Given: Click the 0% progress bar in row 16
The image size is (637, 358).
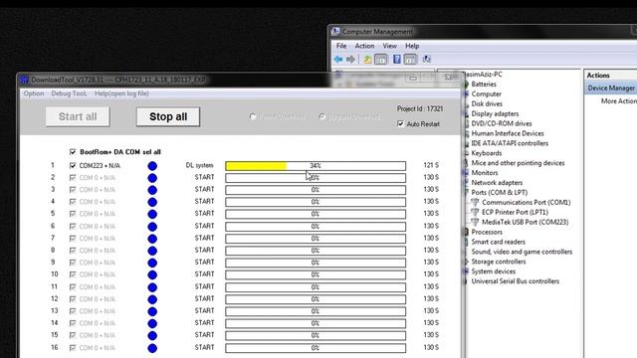Looking at the screenshot, I should (x=316, y=348).
